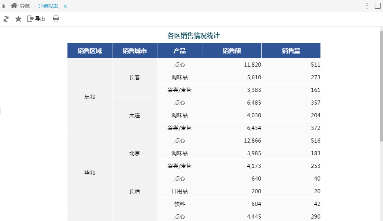Click the sales value 12,866

(252, 141)
